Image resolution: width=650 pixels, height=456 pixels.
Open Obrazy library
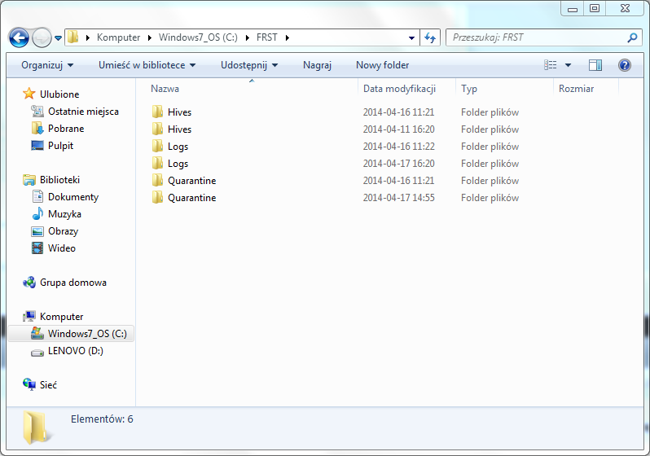(x=63, y=231)
